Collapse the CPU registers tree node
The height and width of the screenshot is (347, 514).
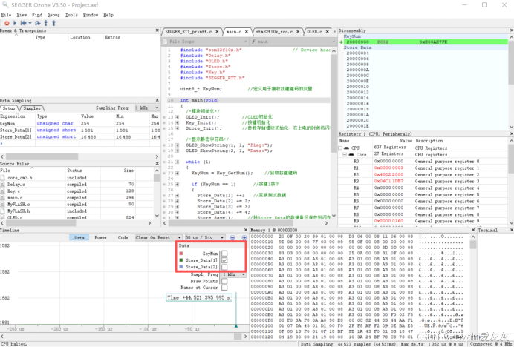[x=340, y=148]
